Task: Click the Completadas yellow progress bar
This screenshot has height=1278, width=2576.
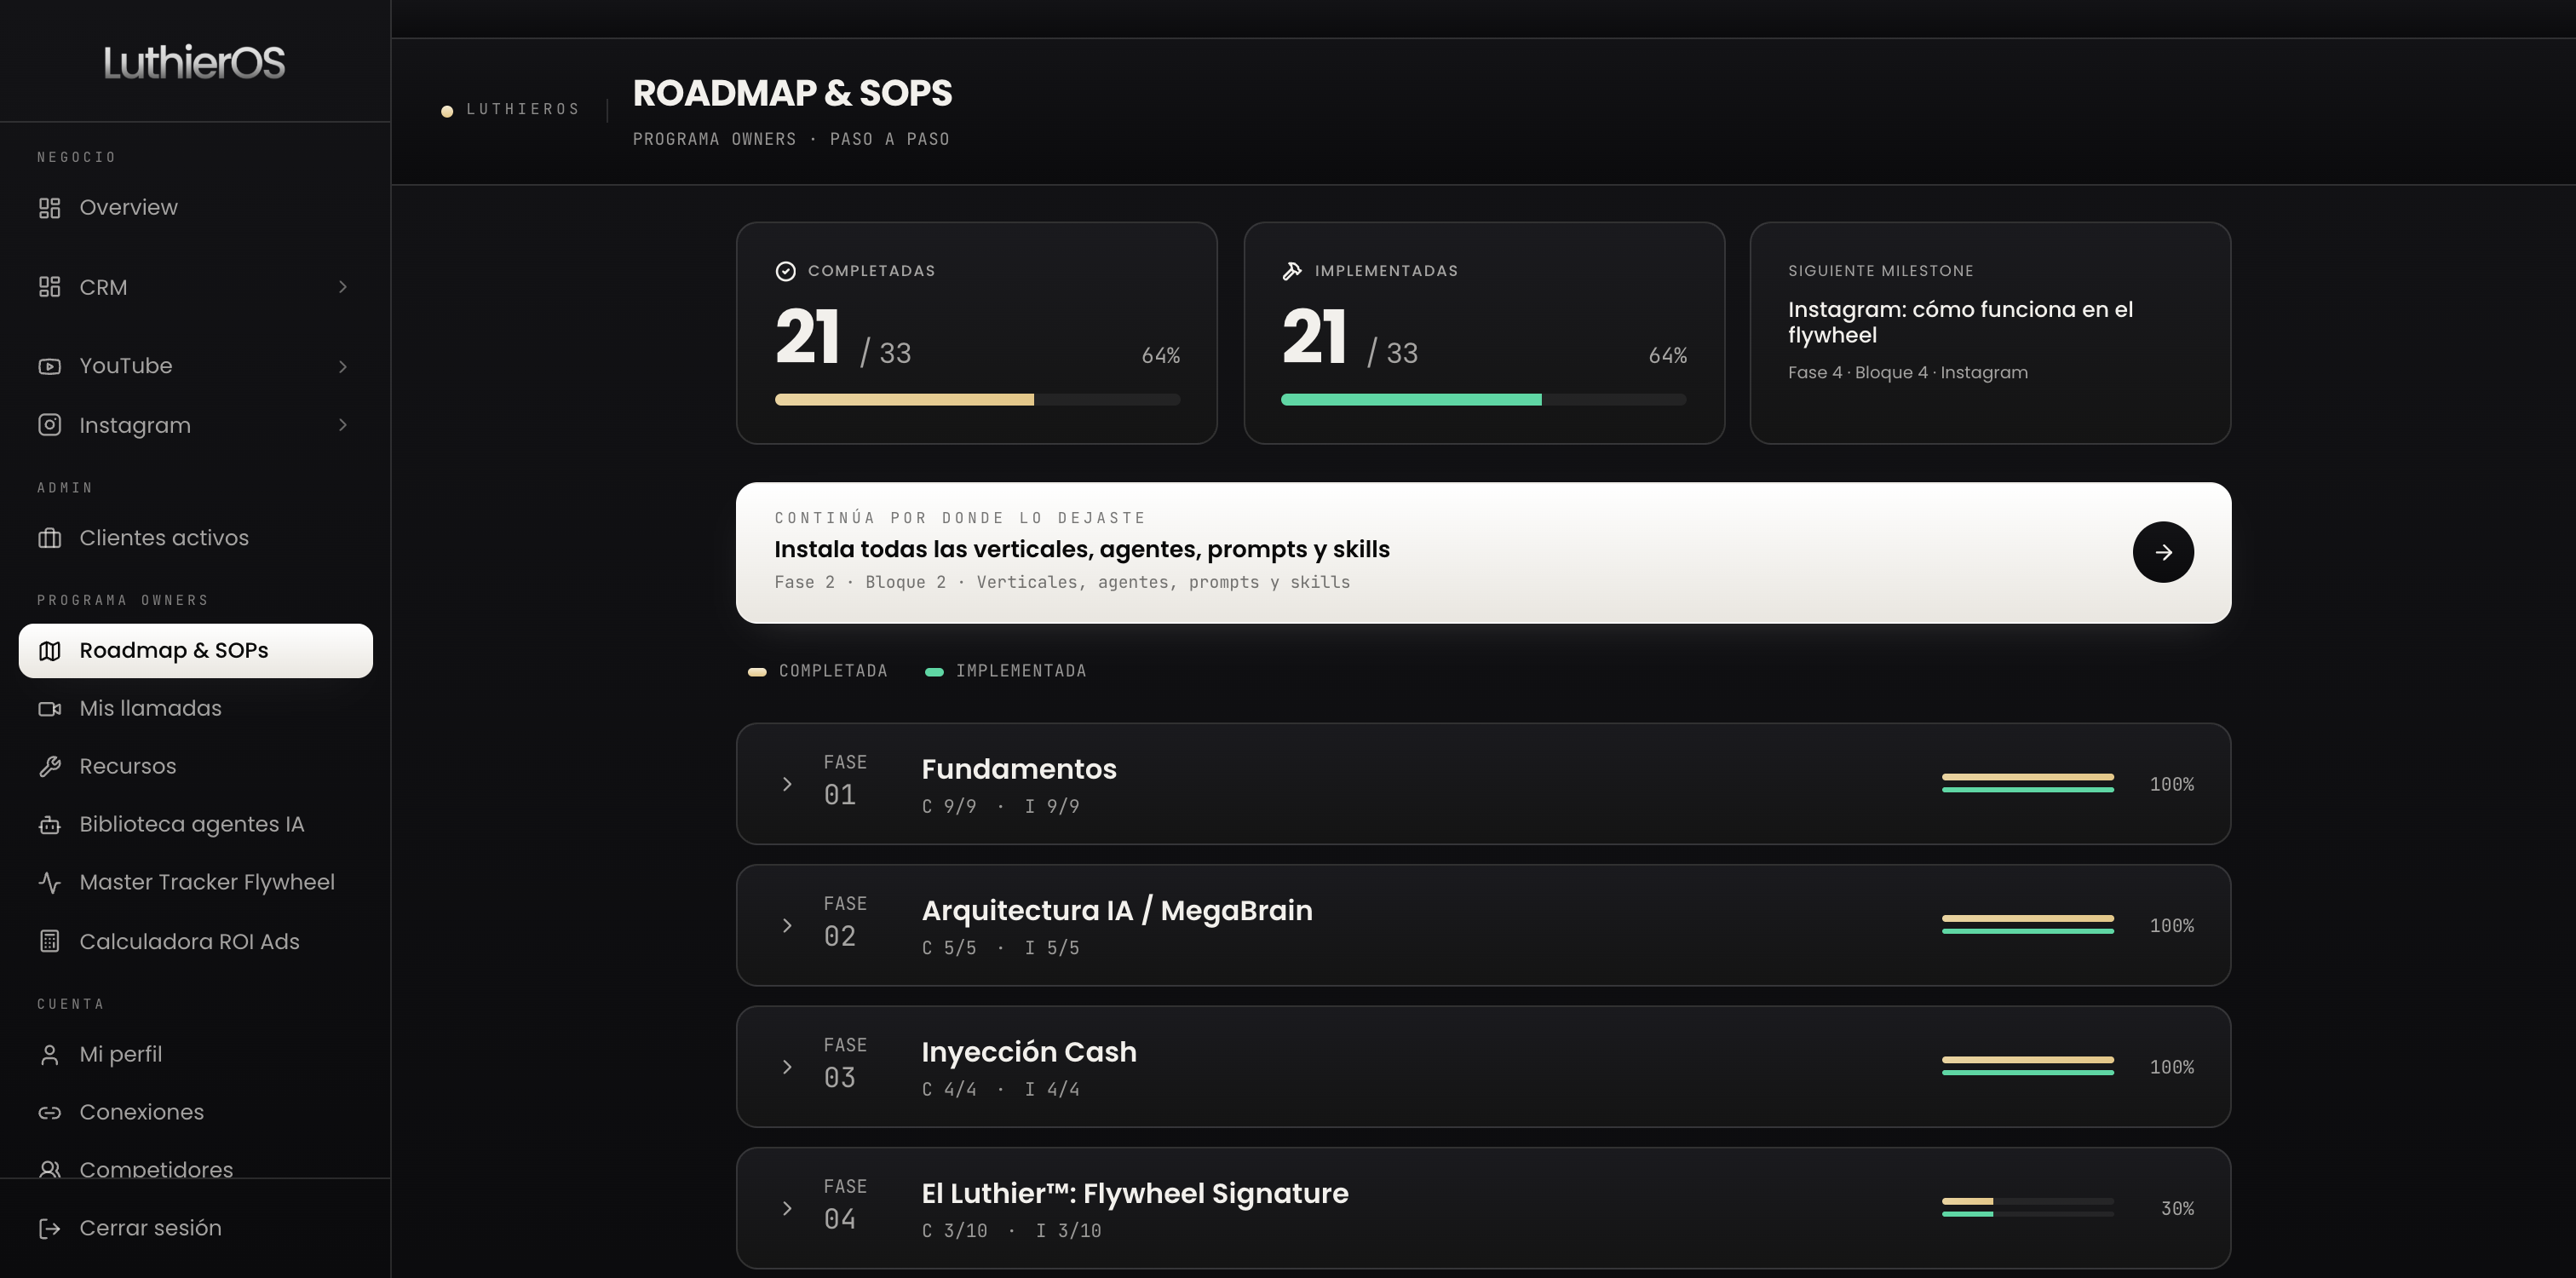Action: click(977, 400)
